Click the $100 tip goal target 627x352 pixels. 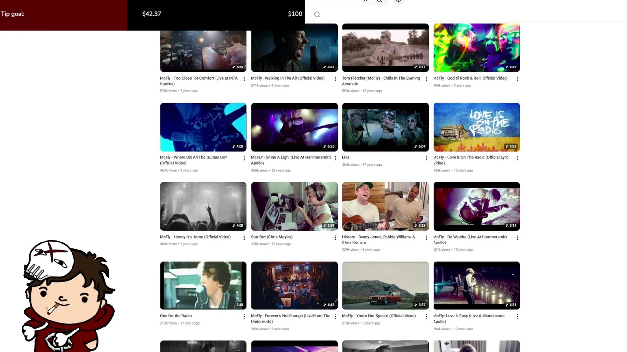(x=295, y=14)
